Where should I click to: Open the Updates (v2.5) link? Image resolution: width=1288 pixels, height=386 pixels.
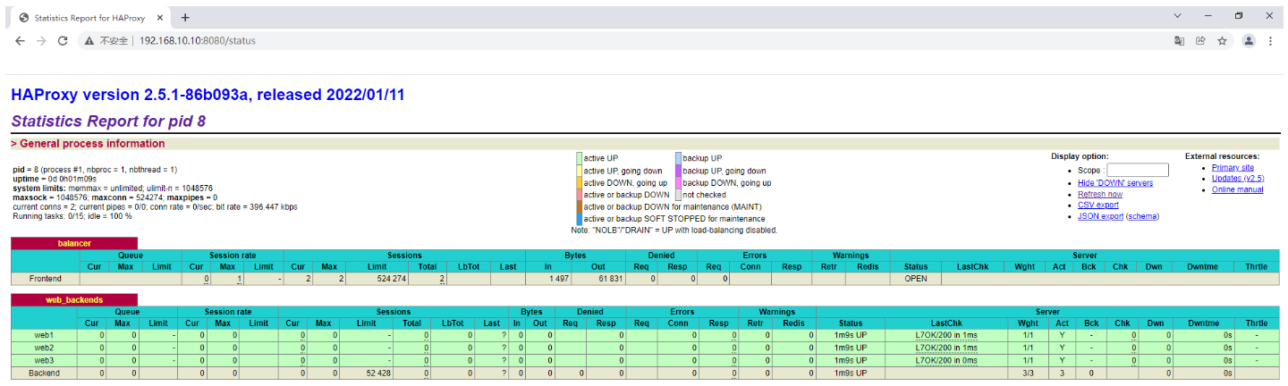point(1238,178)
